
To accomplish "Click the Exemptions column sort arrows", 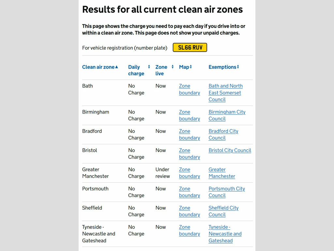I will click(x=238, y=67).
